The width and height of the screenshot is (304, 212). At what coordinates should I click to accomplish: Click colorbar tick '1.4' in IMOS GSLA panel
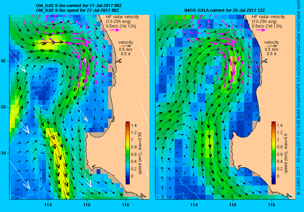(280, 126)
